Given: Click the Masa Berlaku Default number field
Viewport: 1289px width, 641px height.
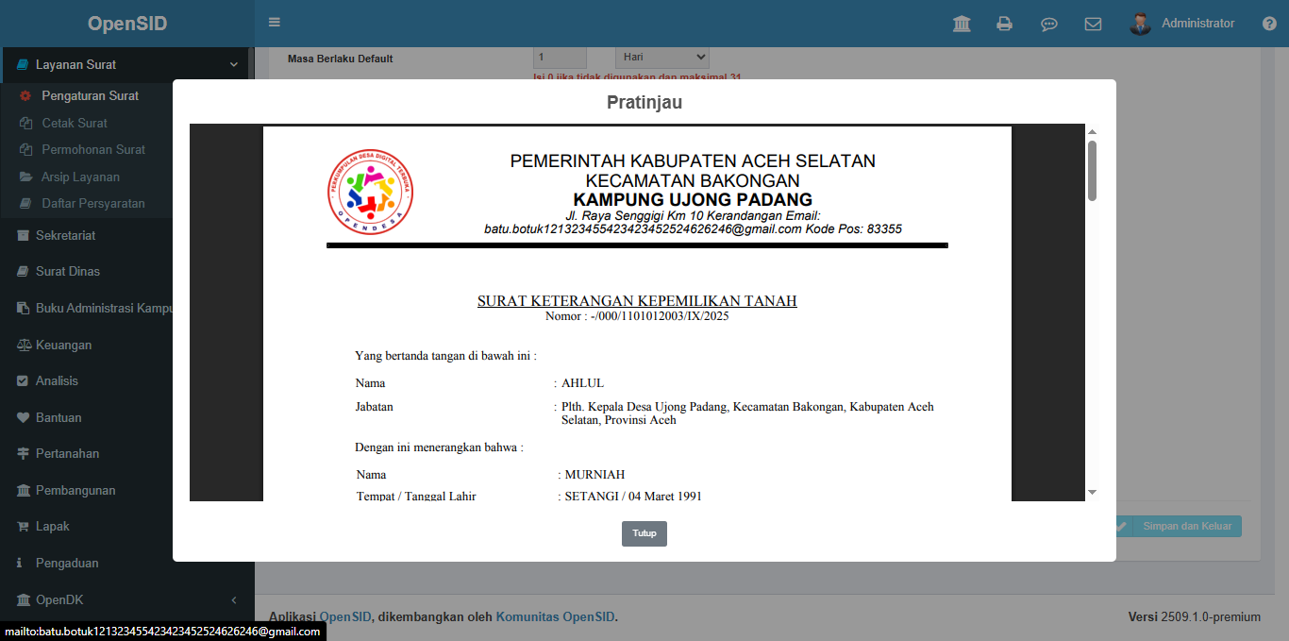Looking at the screenshot, I should (x=560, y=58).
